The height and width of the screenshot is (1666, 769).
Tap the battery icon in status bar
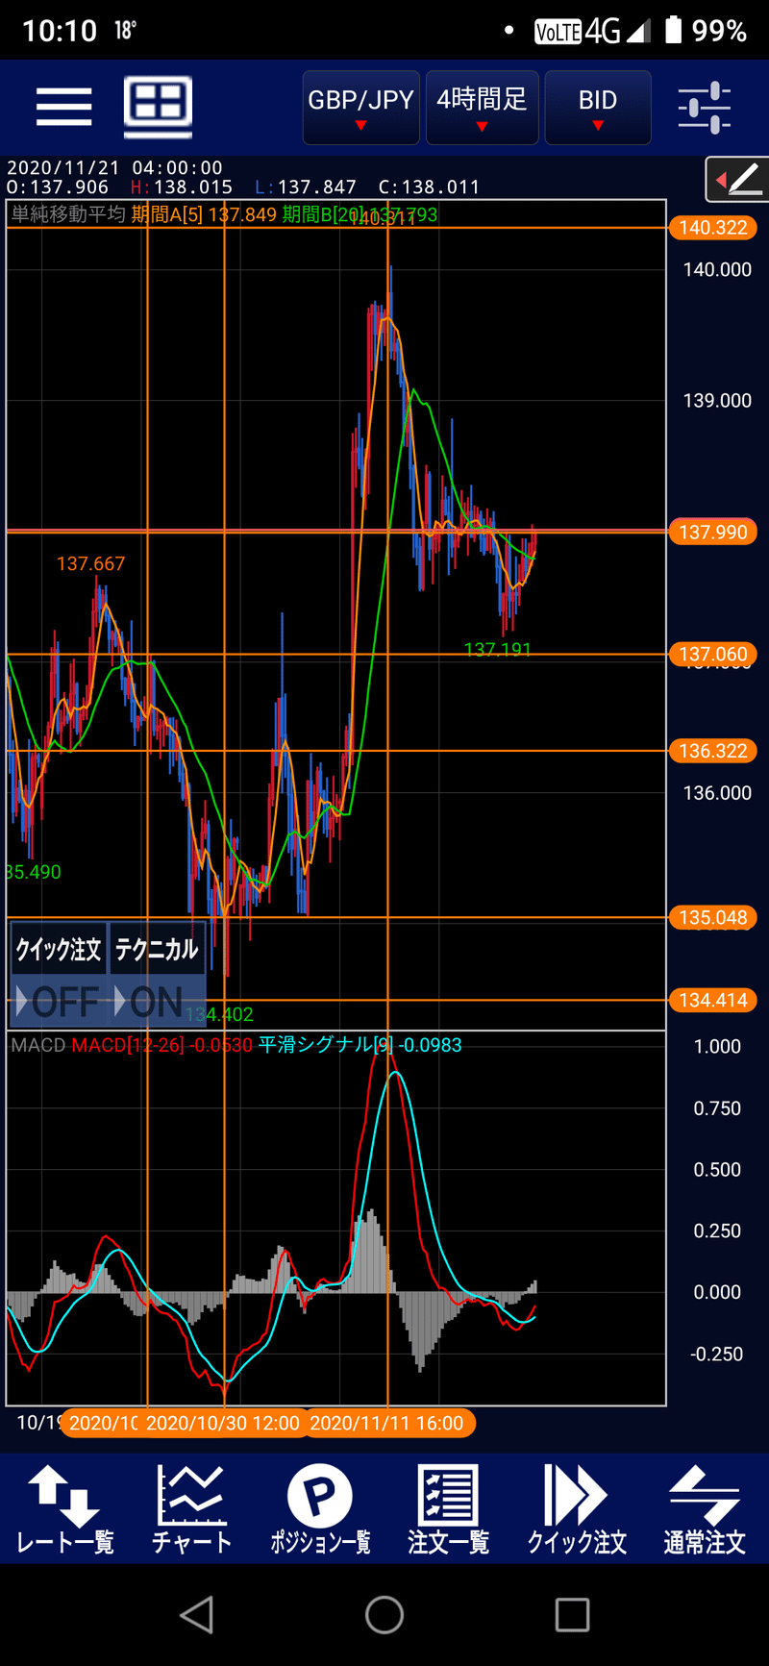674,31
